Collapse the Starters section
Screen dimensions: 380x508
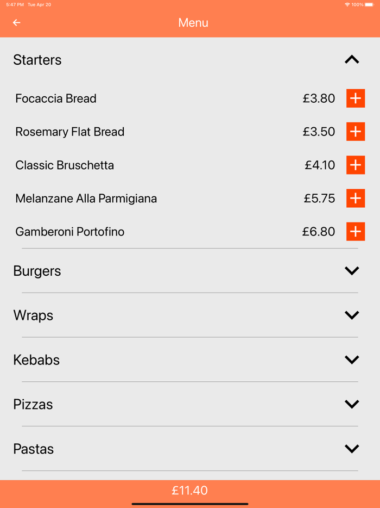352,60
